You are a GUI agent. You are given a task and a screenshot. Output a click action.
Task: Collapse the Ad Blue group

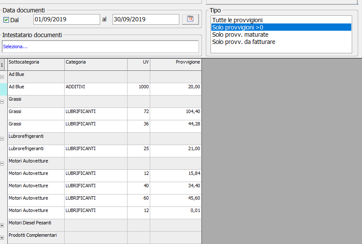[2, 77]
